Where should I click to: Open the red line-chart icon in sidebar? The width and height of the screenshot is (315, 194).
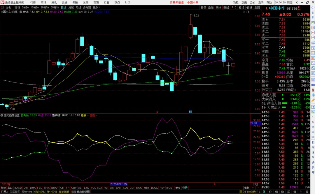[313, 33]
